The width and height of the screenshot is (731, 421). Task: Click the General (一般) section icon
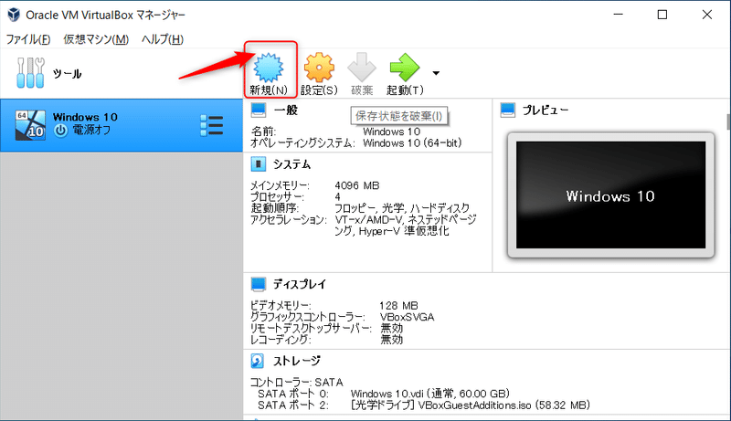259,111
